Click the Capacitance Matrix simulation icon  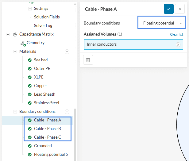pyautogui.click(x=14, y=34)
